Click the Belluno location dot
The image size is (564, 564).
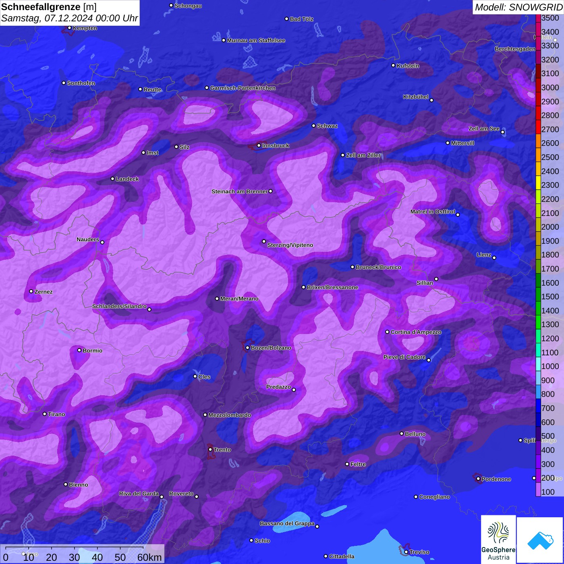click(402, 433)
